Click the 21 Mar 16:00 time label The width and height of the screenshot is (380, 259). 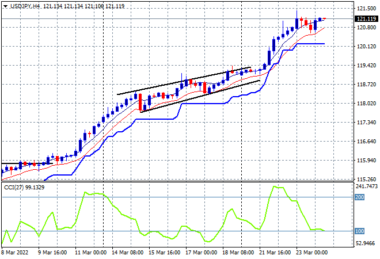pos(275,253)
